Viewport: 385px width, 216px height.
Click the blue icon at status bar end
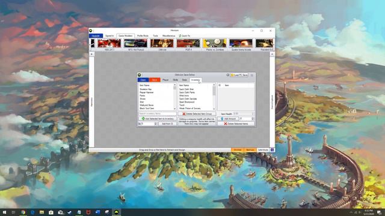[x=273, y=150]
